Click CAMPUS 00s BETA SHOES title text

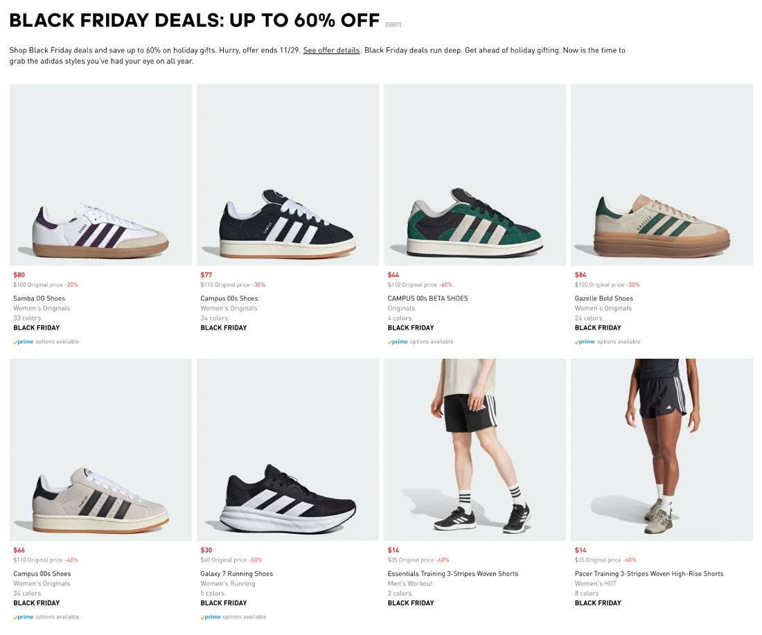[x=427, y=298]
